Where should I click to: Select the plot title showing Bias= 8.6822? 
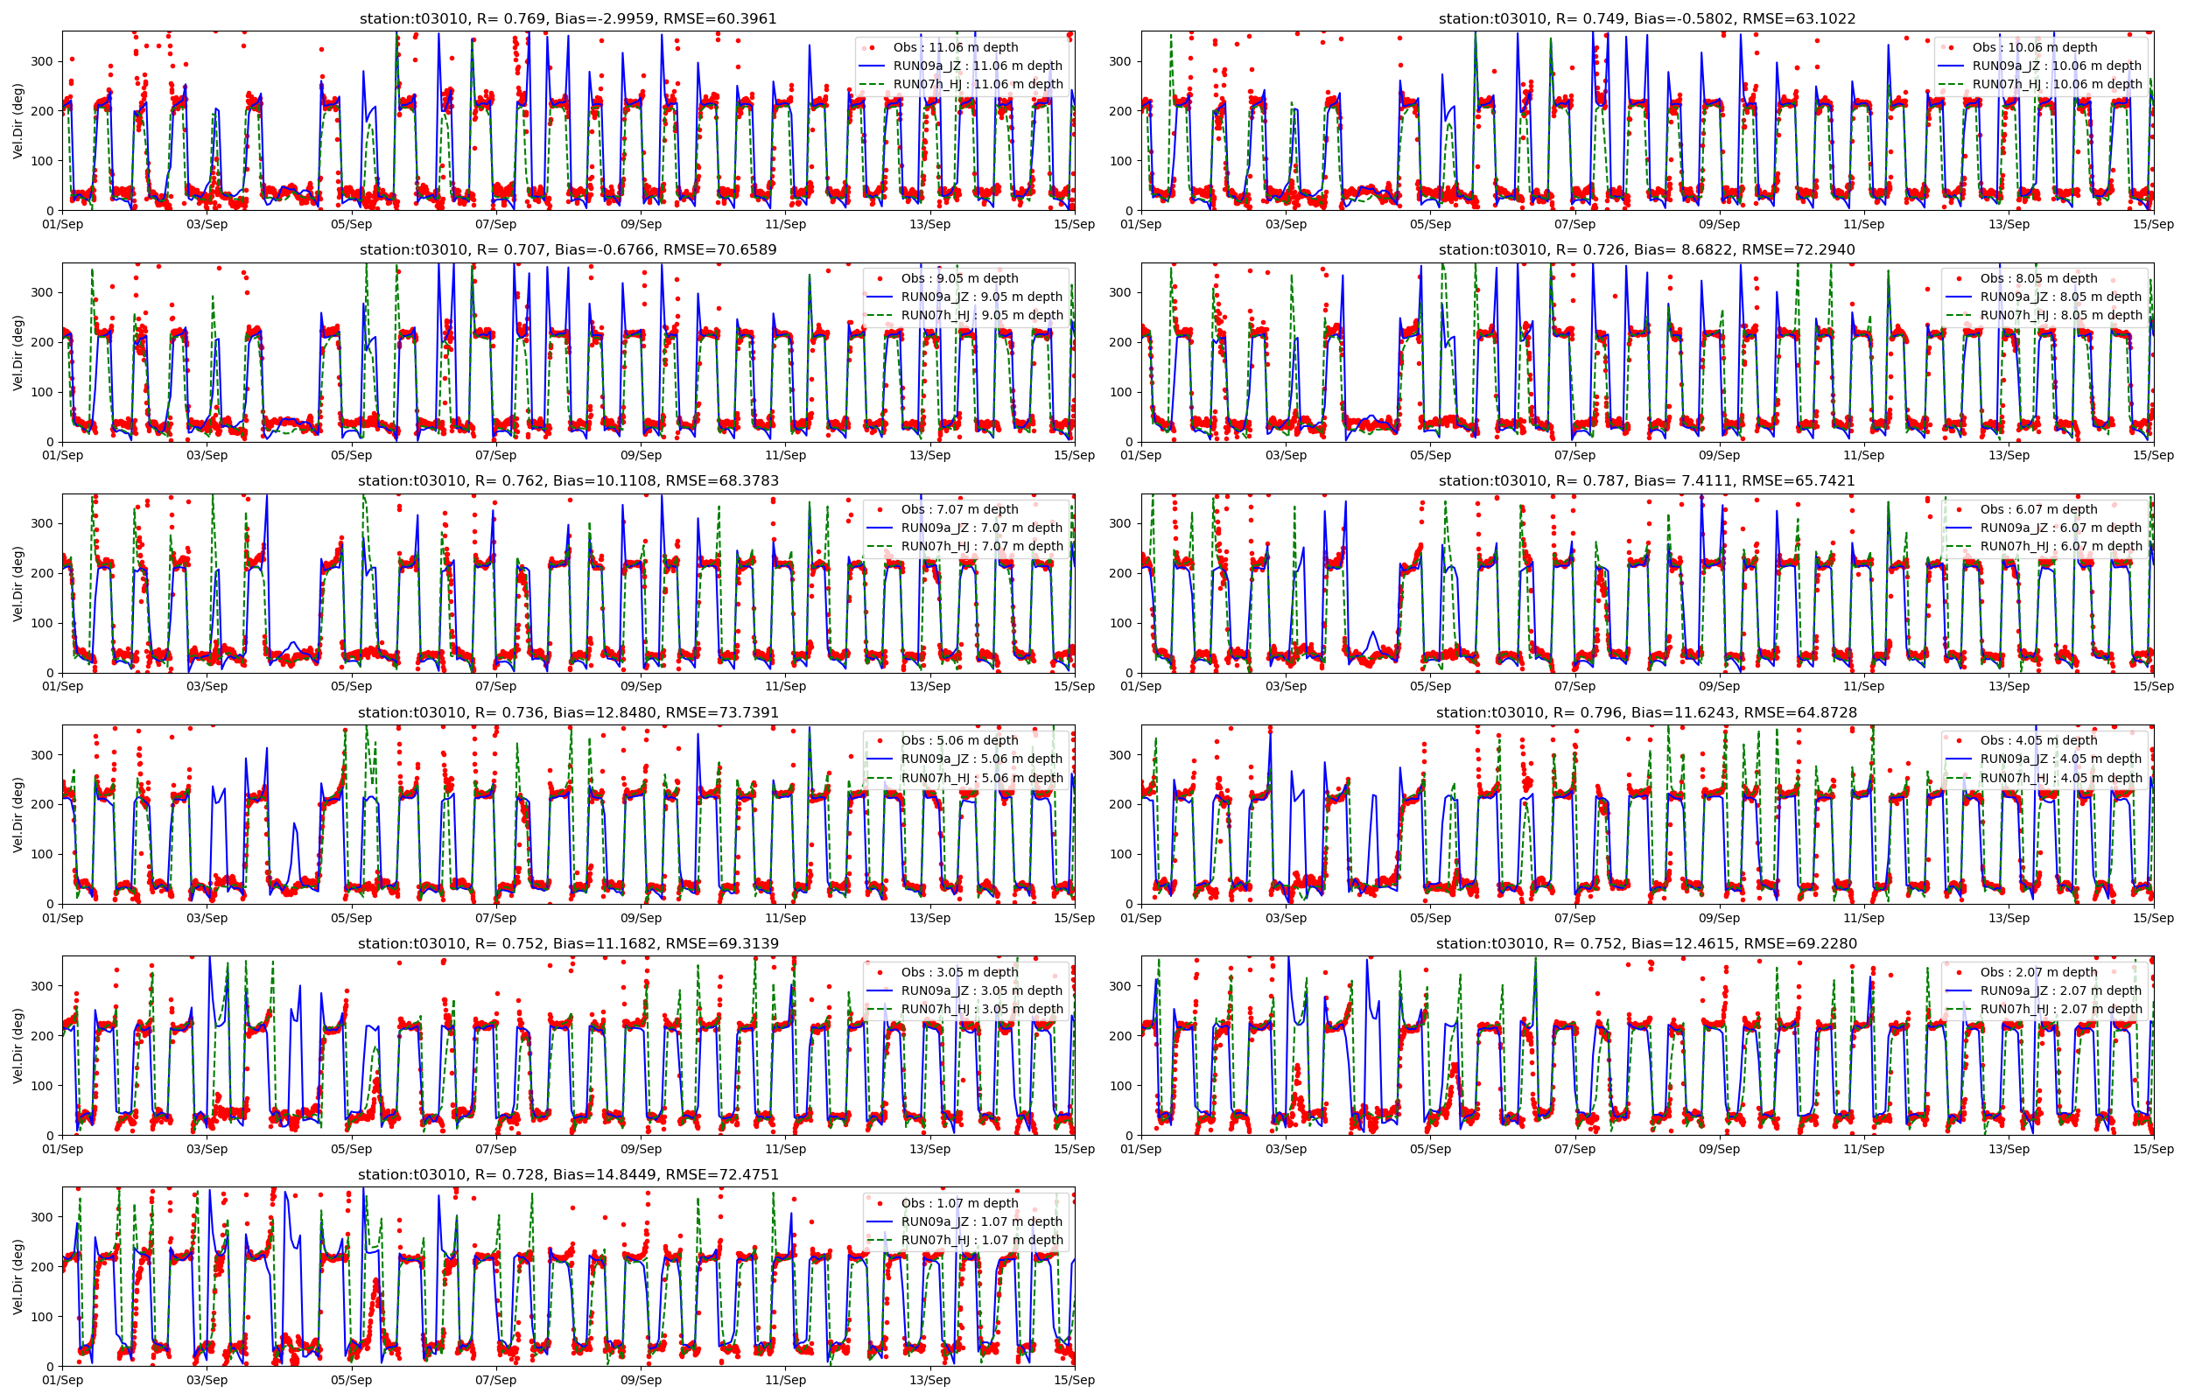click(x=1646, y=249)
